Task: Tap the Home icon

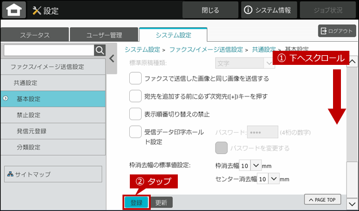Action: pyautogui.click(x=14, y=10)
